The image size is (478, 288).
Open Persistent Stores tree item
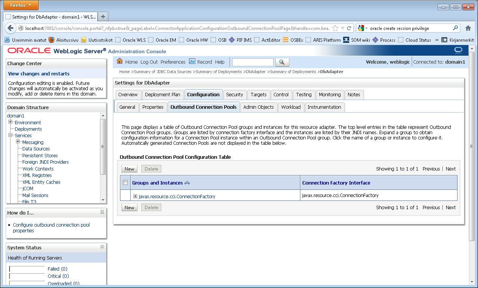tap(40, 155)
